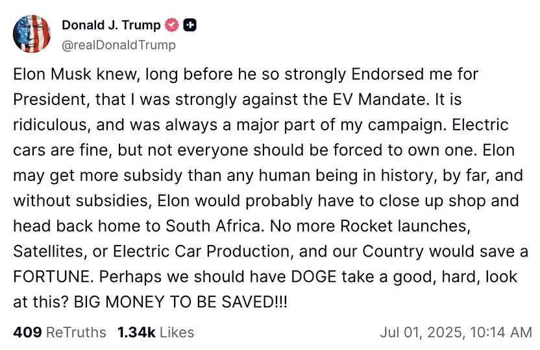Open the Jul 01, 2025 timestamp link
The height and width of the screenshot is (350, 540).
point(456,332)
